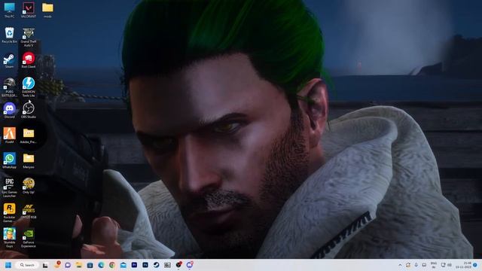Screen dimensions: 482x271
Task: Launch Only Up! desktop shortcut
Action: pos(29,186)
